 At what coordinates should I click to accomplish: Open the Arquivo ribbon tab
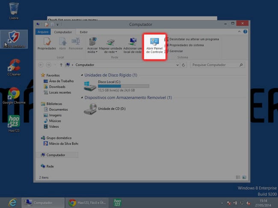[43, 32]
